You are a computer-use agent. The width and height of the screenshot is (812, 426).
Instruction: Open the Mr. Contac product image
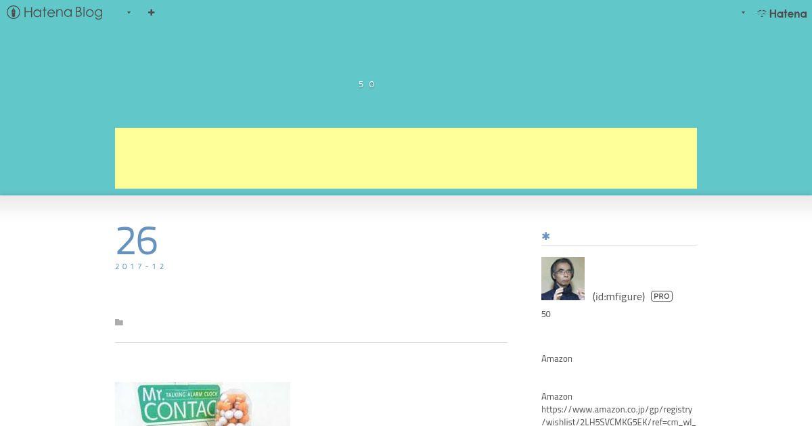(202, 404)
